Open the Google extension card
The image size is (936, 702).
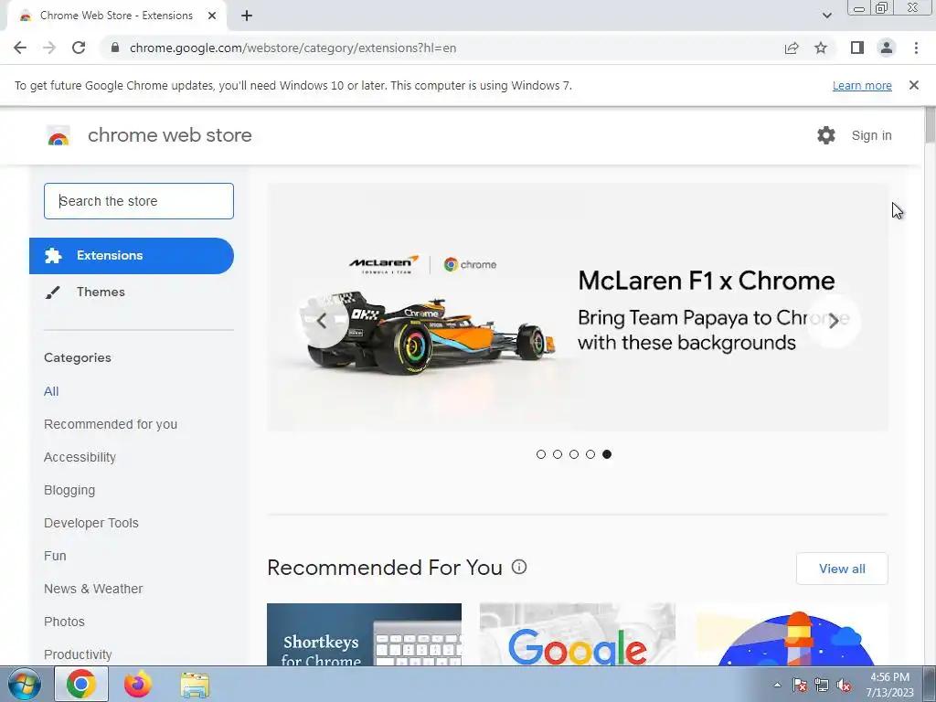578,634
